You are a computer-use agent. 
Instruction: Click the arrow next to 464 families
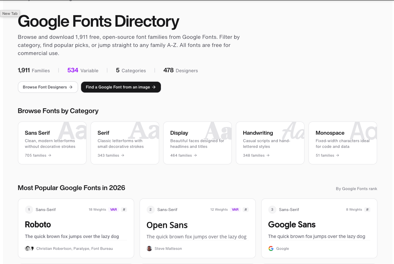click(195, 155)
